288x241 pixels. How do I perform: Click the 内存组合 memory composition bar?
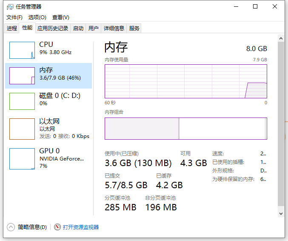[185, 129]
